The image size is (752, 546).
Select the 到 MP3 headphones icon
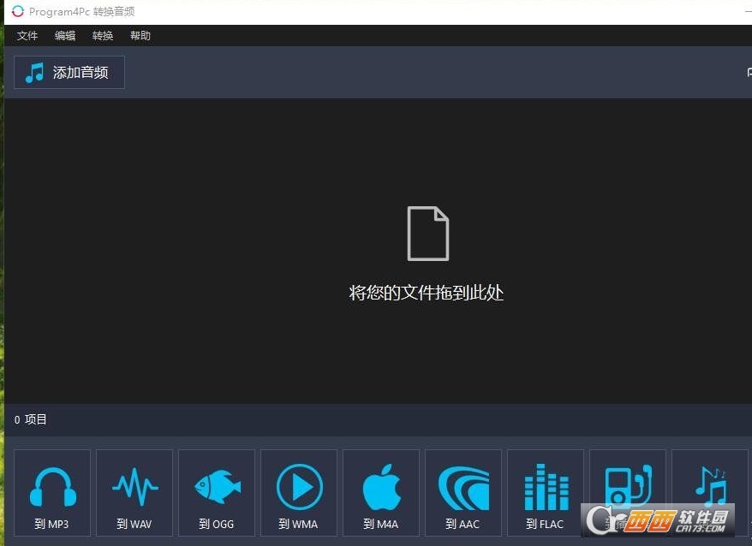53,487
